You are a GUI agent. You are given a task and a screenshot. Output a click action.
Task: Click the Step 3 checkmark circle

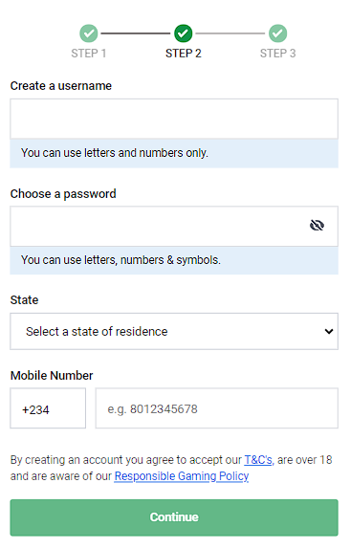pos(277,33)
